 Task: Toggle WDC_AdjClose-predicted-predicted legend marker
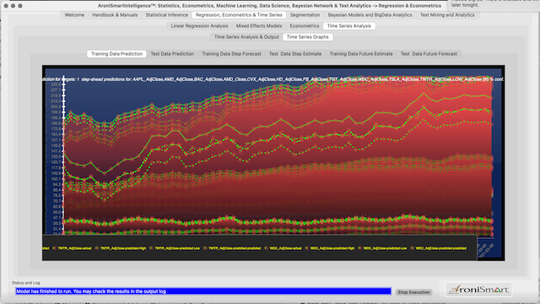(x=413, y=248)
